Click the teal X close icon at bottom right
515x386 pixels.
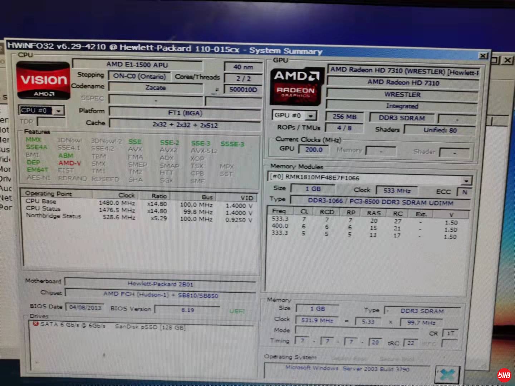point(447,374)
